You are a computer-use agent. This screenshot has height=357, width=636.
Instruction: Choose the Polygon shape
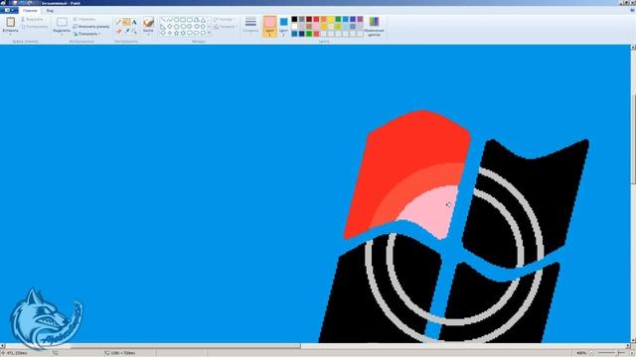197,20
